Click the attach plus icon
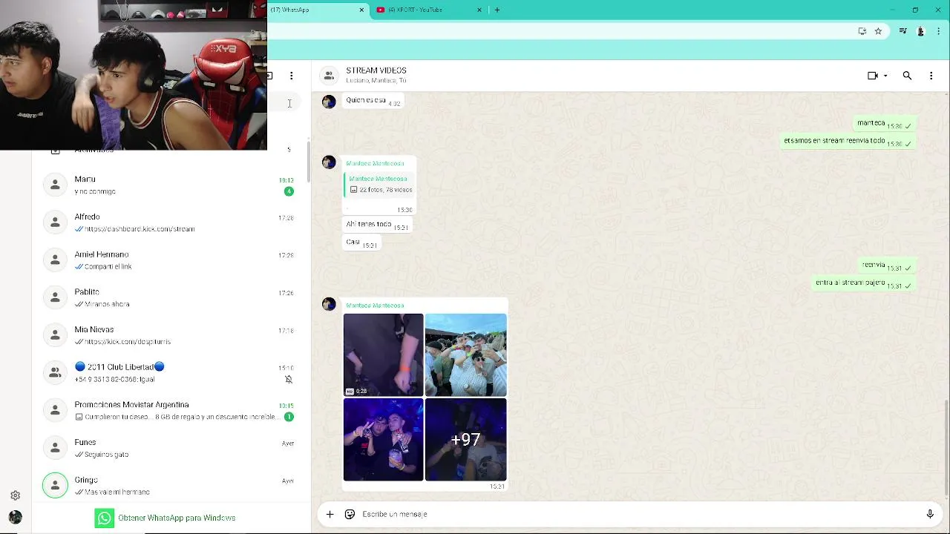Image resolution: width=950 pixels, height=534 pixels. [x=330, y=514]
